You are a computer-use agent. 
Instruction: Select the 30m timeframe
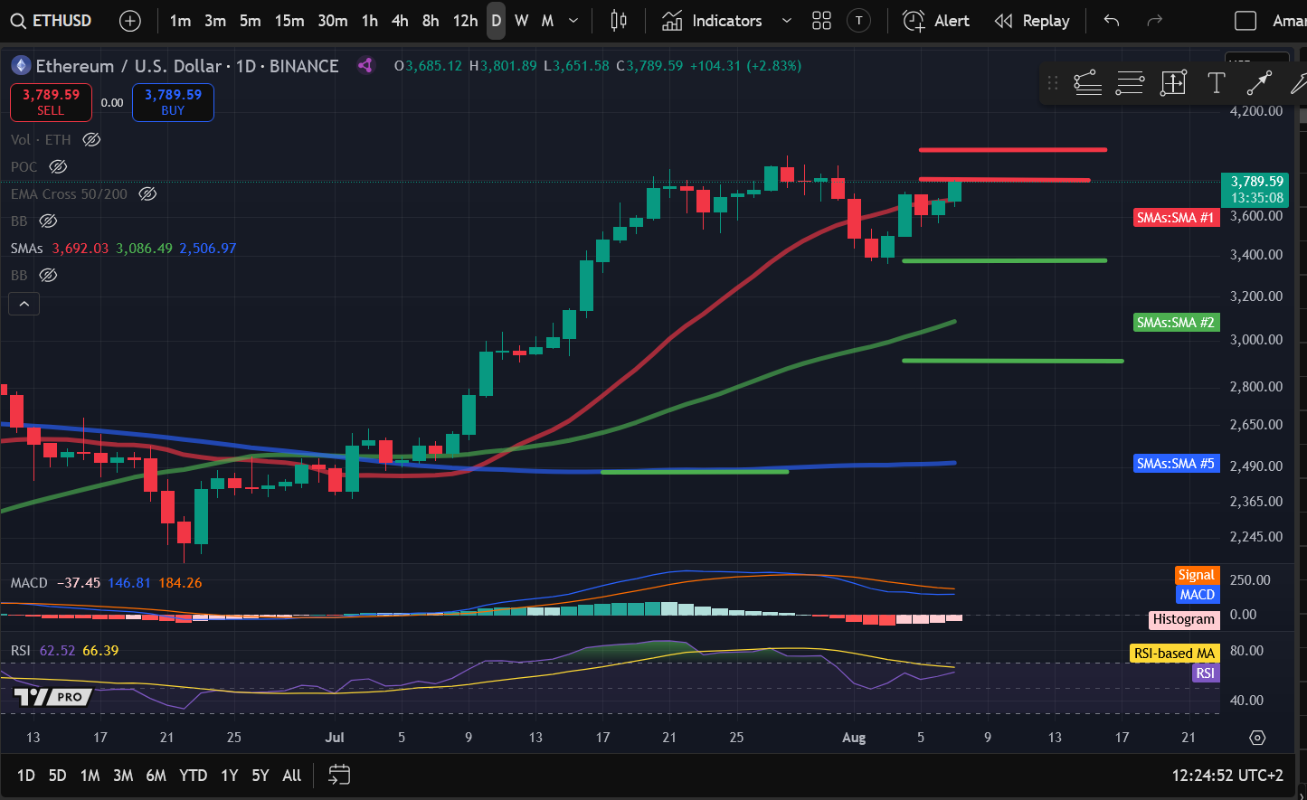(333, 21)
